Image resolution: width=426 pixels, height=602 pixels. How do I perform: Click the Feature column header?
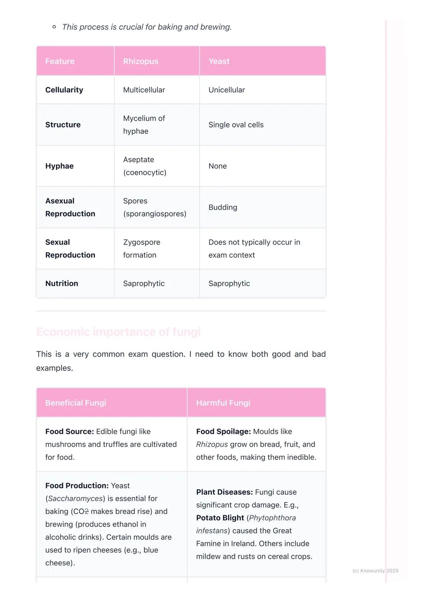[60, 61]
